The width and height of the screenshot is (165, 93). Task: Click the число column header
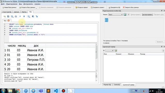tap(12, 46)
